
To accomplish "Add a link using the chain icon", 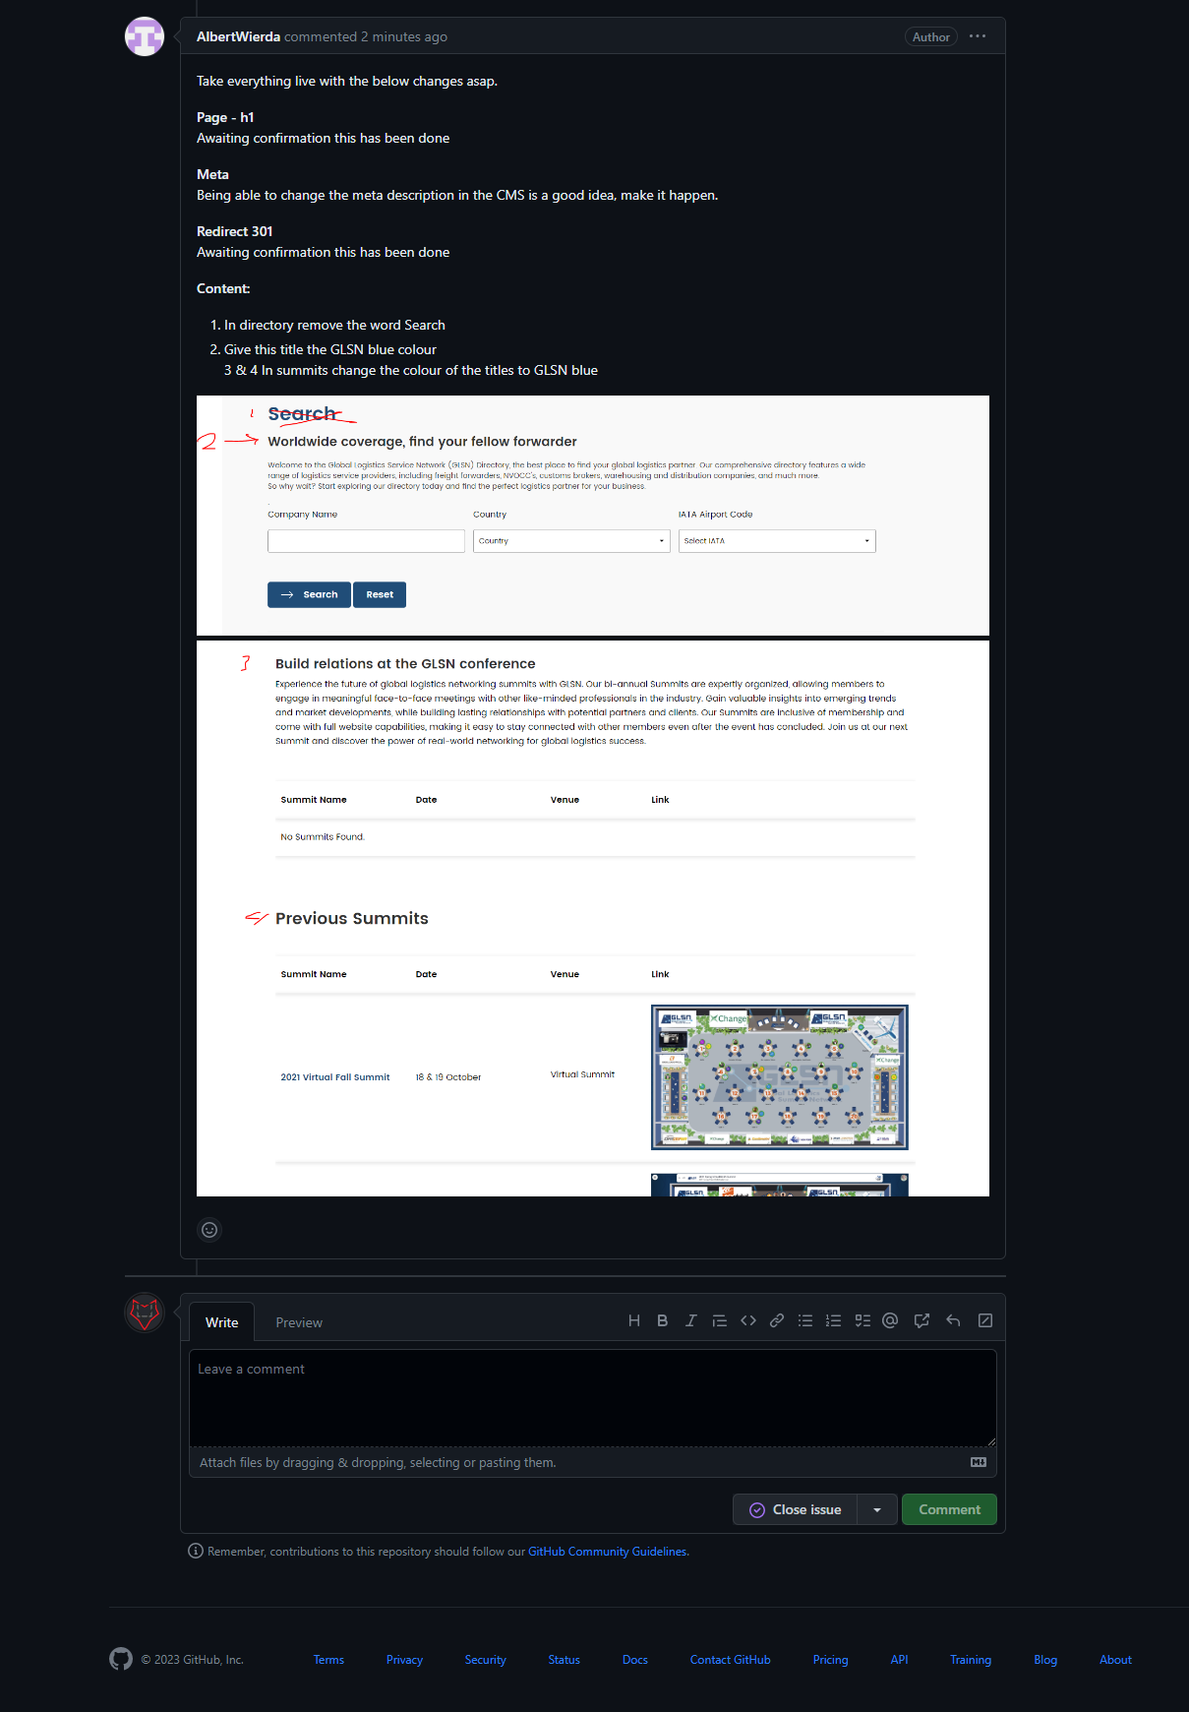I will [x=777, y=1320].
